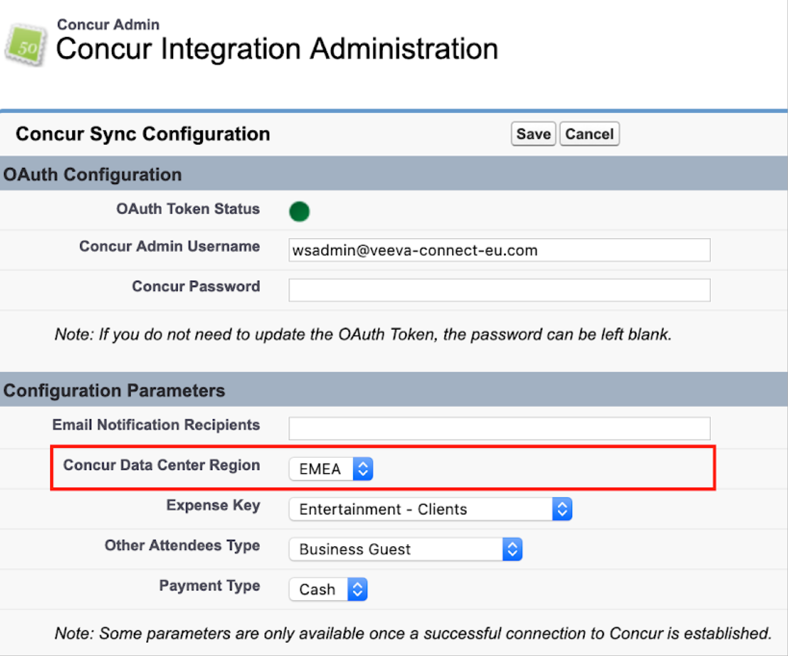Image resolution: width=788 pixels, height=656 pixels.
Task: Click the green OAuth Token Status indicator
Action: tap(299, 212)
